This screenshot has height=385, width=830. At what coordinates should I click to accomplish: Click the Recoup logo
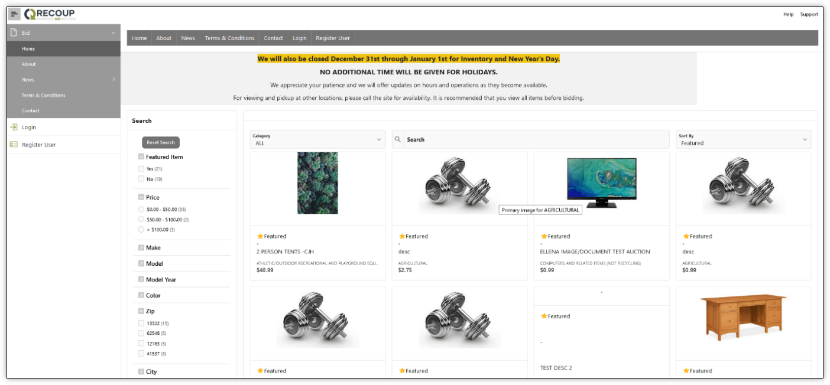click(50, 14)
